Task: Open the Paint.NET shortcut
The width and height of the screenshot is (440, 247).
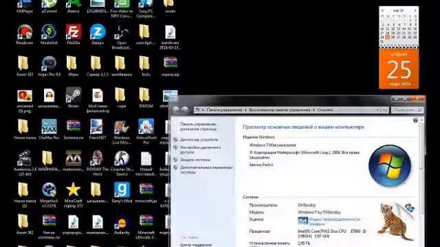Action: [x=98, y=129]
